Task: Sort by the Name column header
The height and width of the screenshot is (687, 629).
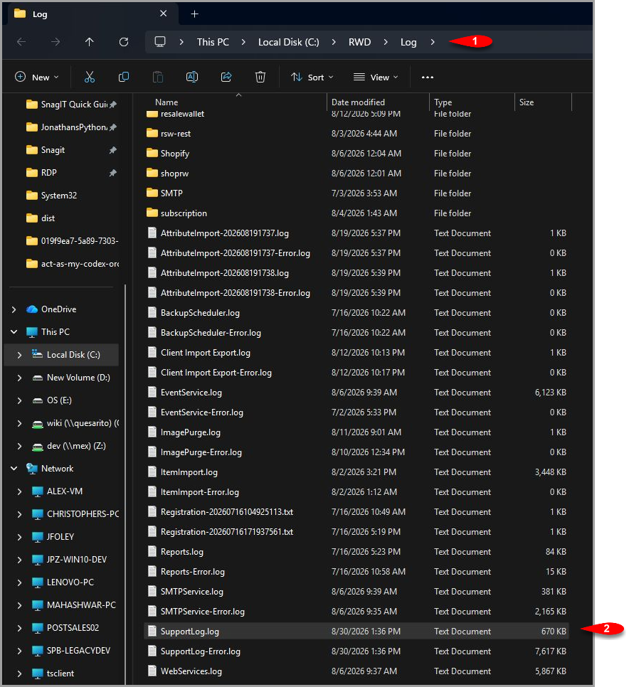Action: [166, 102]
